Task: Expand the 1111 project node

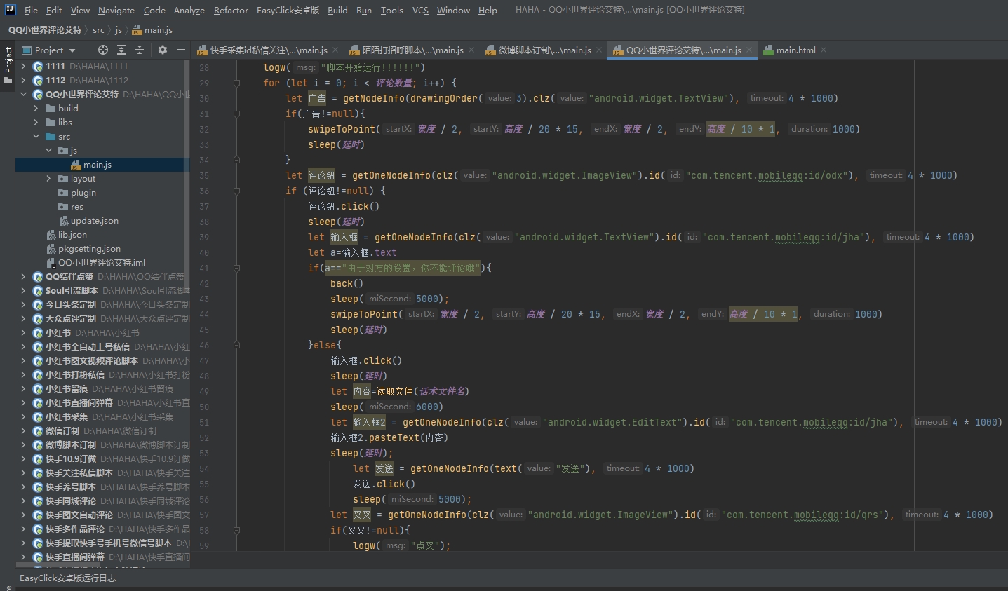Action: pos(23,67)
